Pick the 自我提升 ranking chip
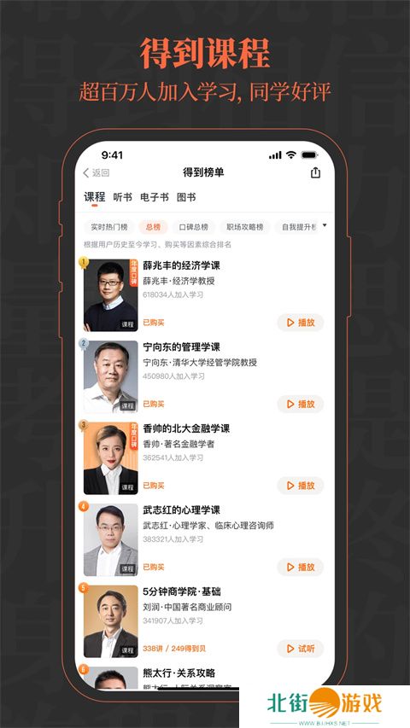The height and width of the screenshot is (728, 410). pyautogui.click(x=297, y=227)
